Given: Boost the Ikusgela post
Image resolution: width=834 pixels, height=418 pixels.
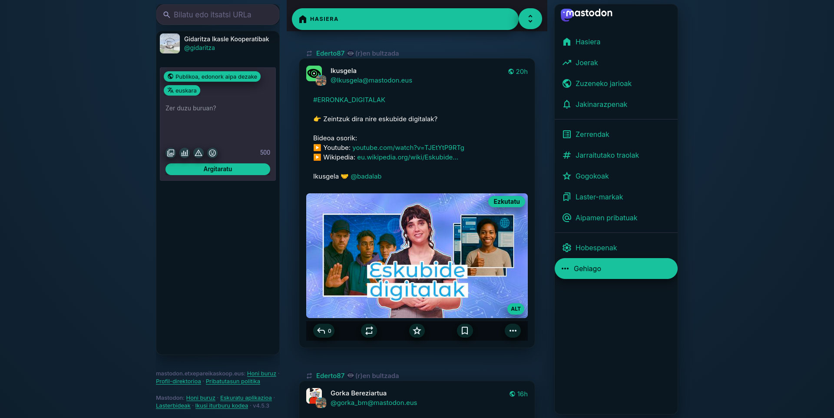Looking at the screenshot, I should [369, 331].
